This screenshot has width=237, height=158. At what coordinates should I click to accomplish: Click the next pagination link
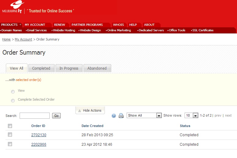pos(228,116)
